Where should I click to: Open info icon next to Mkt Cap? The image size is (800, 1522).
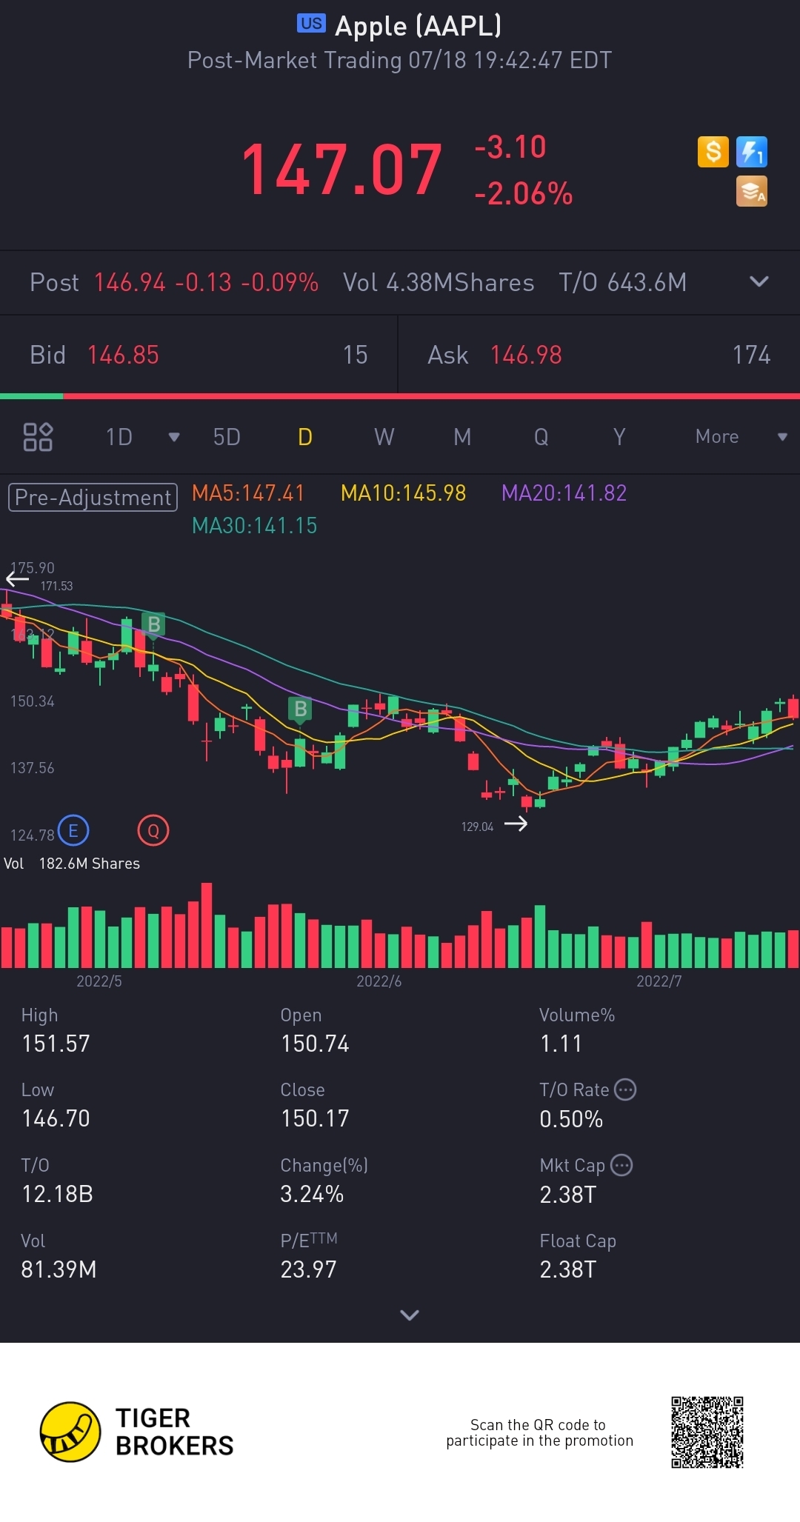click(622, 1165)
